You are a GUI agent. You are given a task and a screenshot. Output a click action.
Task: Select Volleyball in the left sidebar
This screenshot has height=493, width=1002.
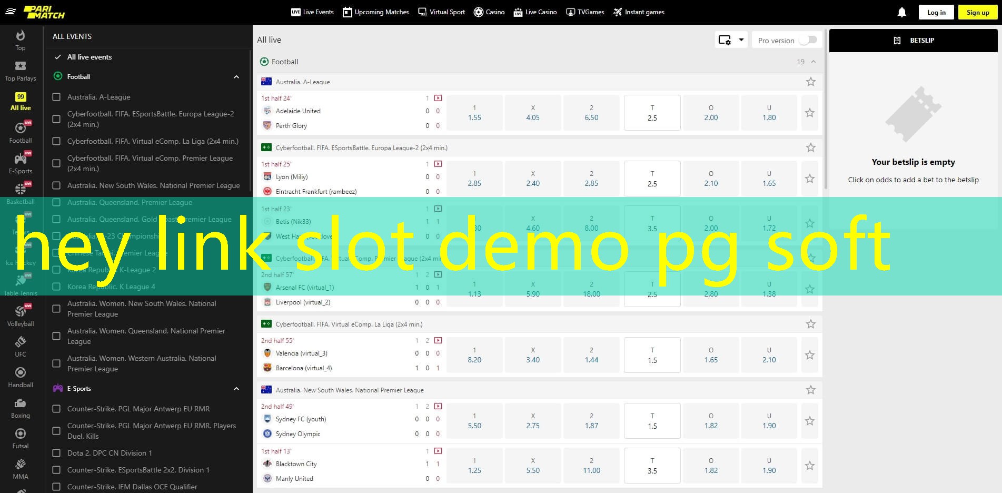[21, 314]
